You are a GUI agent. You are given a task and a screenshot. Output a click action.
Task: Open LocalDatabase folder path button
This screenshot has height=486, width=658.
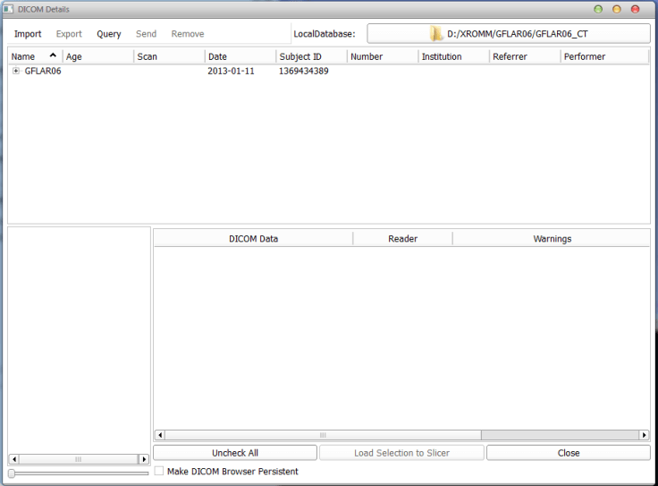pos(509,34)
